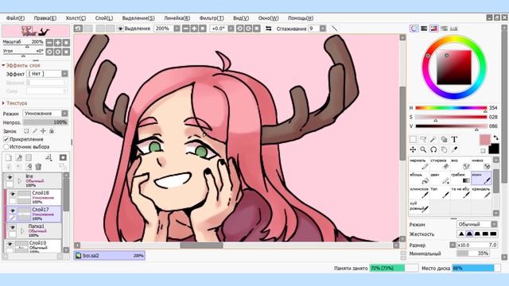Select the Lasso tool
The height and width of the screenshot is (286, 509).
(423, 140)
